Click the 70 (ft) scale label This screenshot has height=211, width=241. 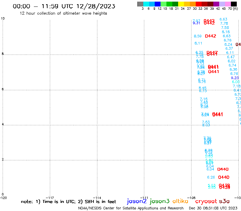pyautogui.click(x=233, y=9)
